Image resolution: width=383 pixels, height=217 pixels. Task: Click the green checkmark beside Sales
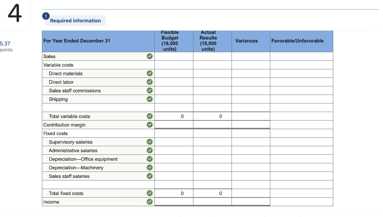tap(149, 56)
